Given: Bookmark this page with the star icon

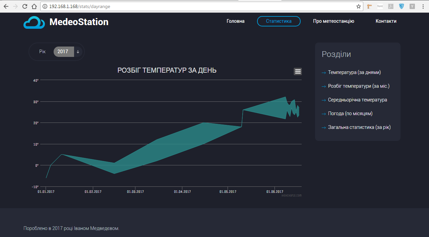Looking at the screenshot, I should 358,6.
